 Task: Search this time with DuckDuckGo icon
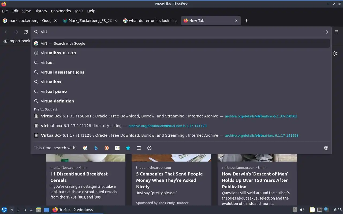[x=107, y=148]
